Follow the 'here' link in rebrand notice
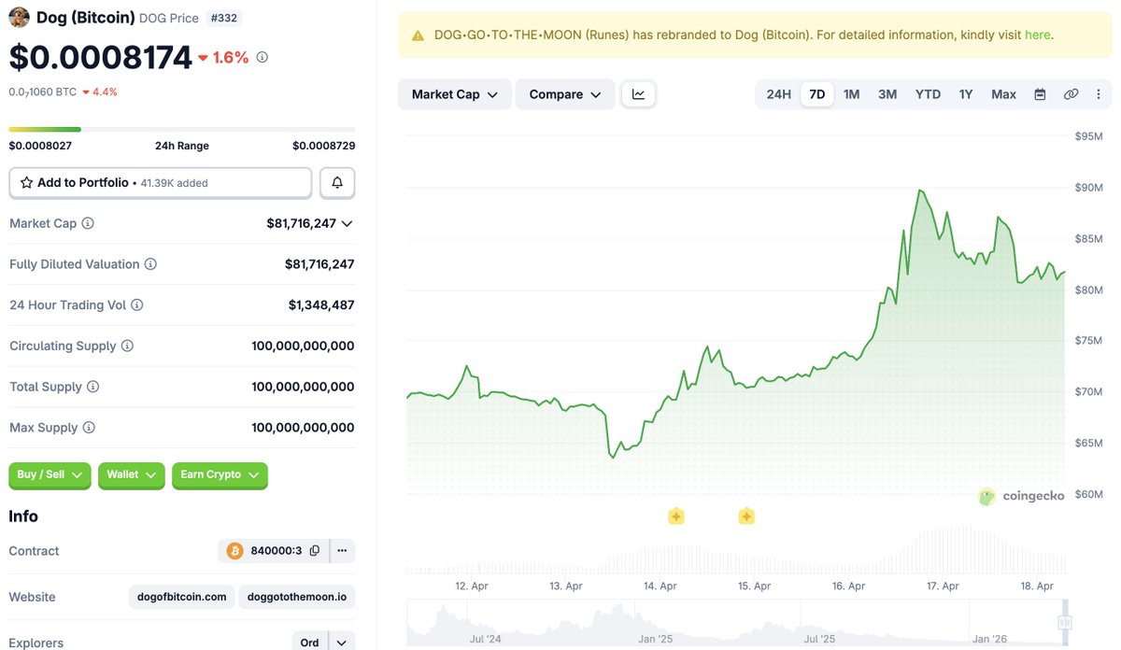Image resolution: width=1121 pixels, height=650 pixels. (1037, 35)
